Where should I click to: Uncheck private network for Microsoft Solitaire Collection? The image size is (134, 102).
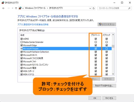click(x=96, y=52)
